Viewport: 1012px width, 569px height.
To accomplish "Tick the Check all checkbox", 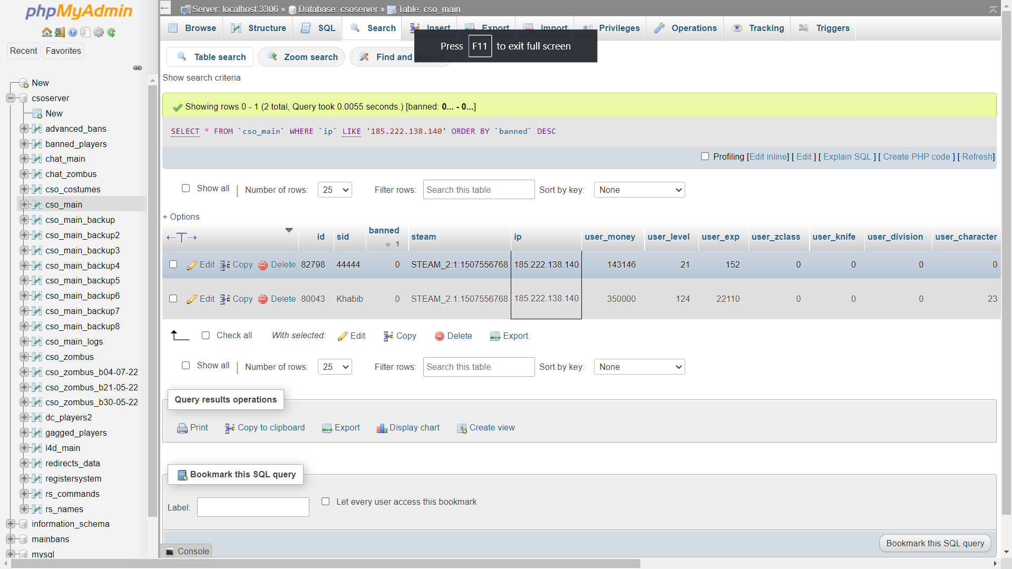I will pos(206,336).
